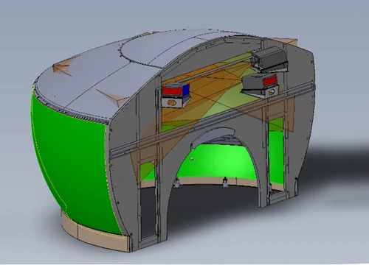This screenshot has height=265, width=369.
Task: Select the red panel on lower-right projector
Action: [x=270, y=80]
